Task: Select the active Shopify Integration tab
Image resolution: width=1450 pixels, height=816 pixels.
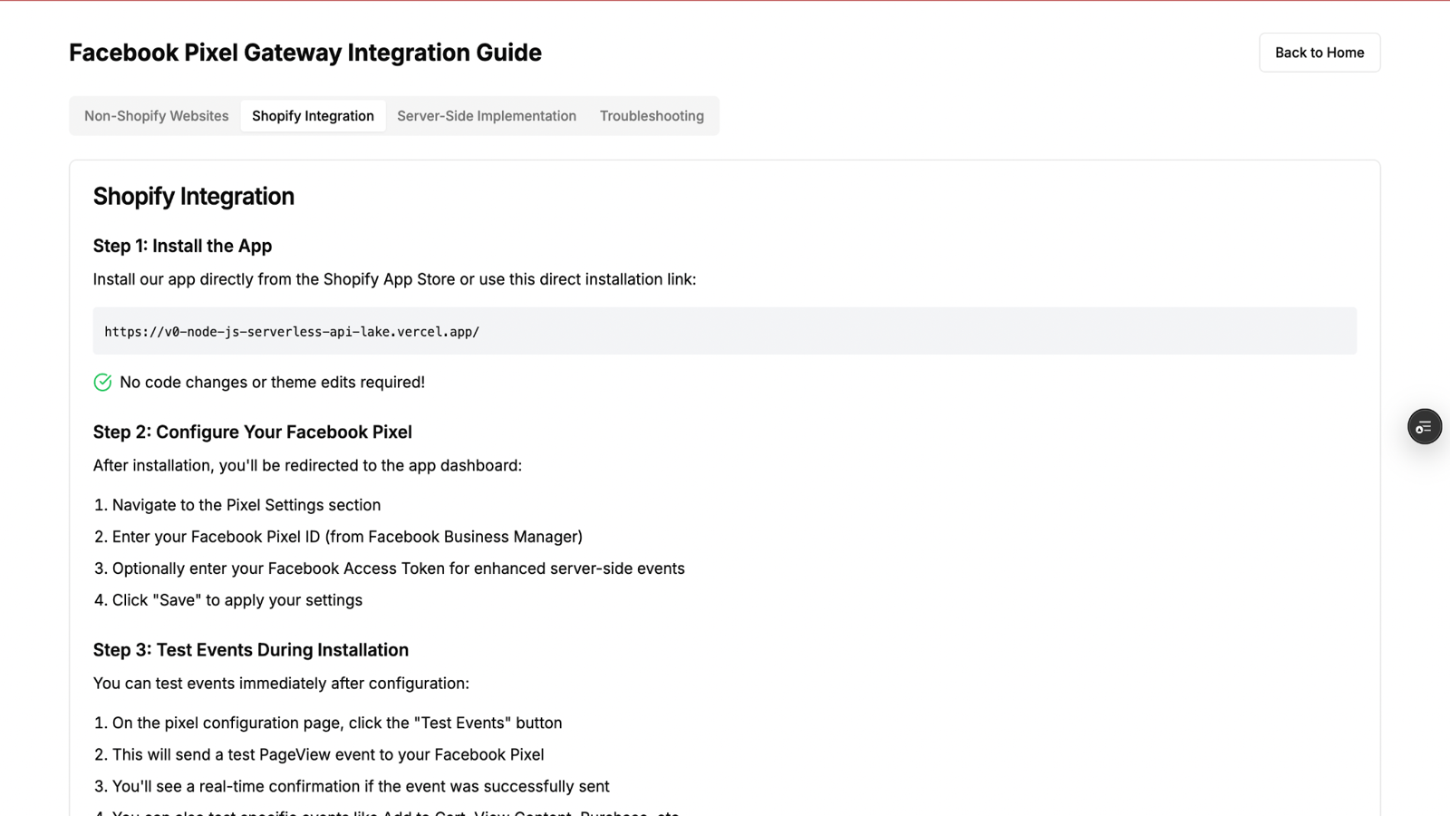Action: tap(313, 115)
